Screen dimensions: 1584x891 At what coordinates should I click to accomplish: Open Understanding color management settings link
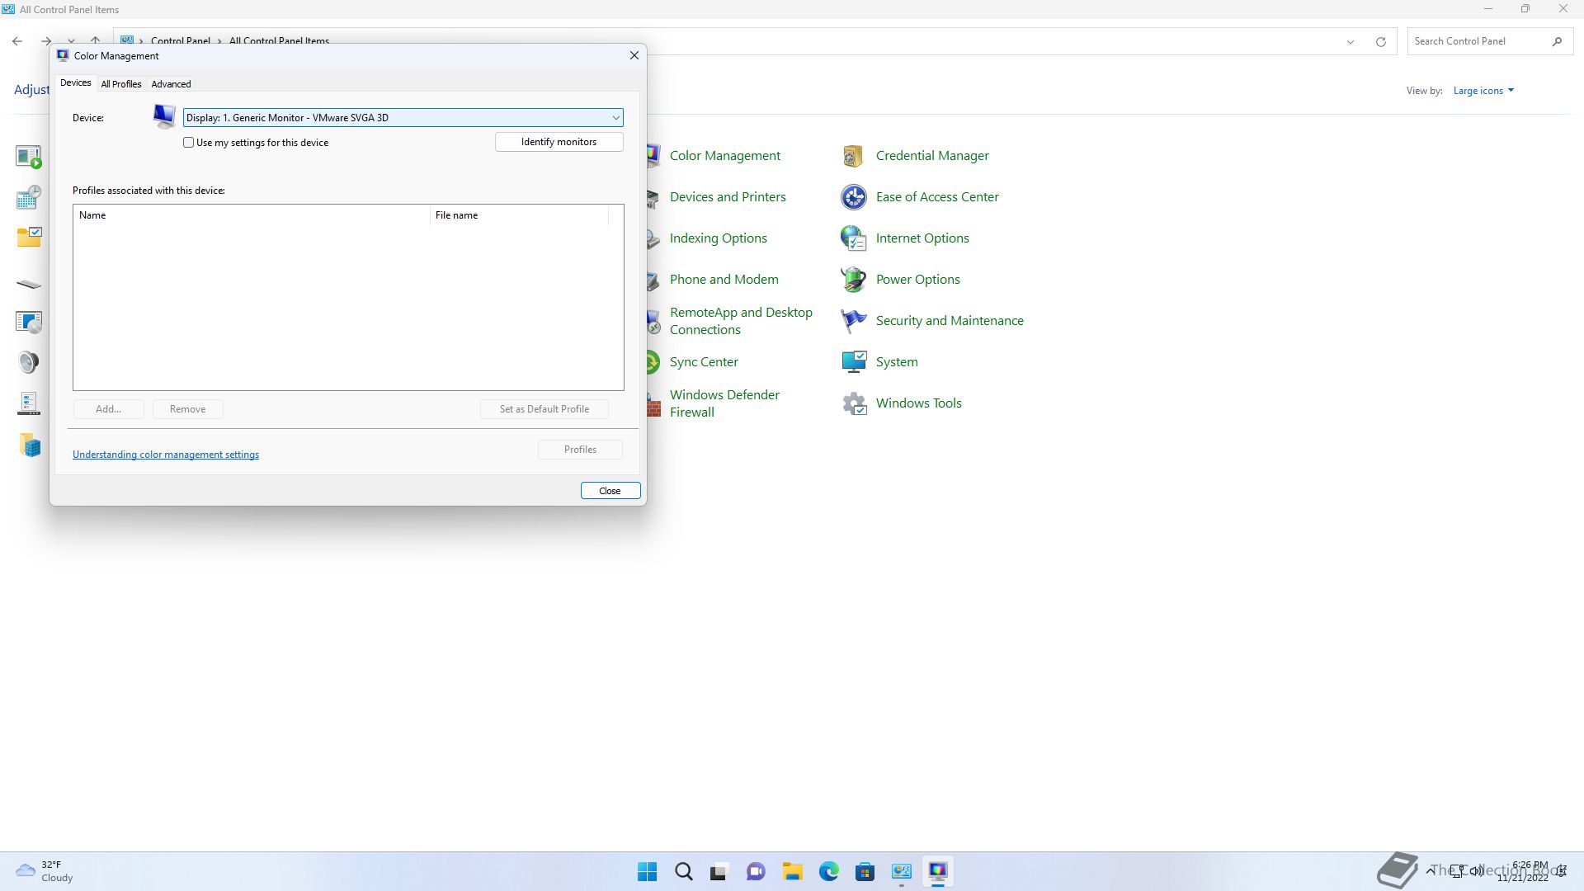point(166,455)
